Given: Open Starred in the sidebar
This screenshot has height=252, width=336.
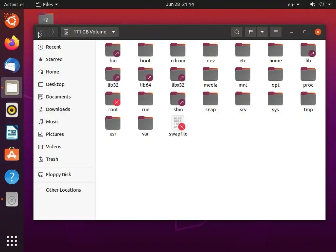Looking at the screenshot, I should coord(64,59).
